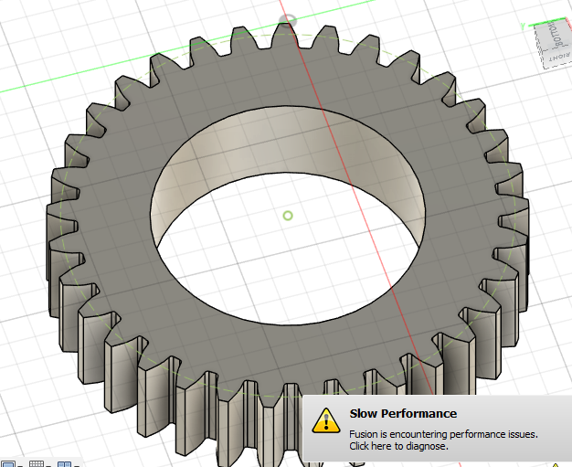Click the Viewports layout icon
This screenshot has width=572, height=467.
click(65, 462)
